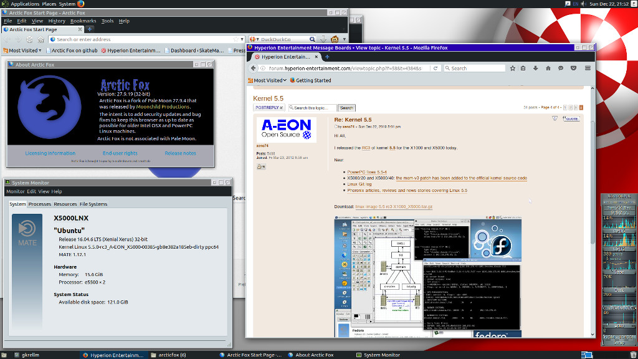Select the System tab in System Monitor
This screenshot has width=638, height=359.
[x=17, y=204]
